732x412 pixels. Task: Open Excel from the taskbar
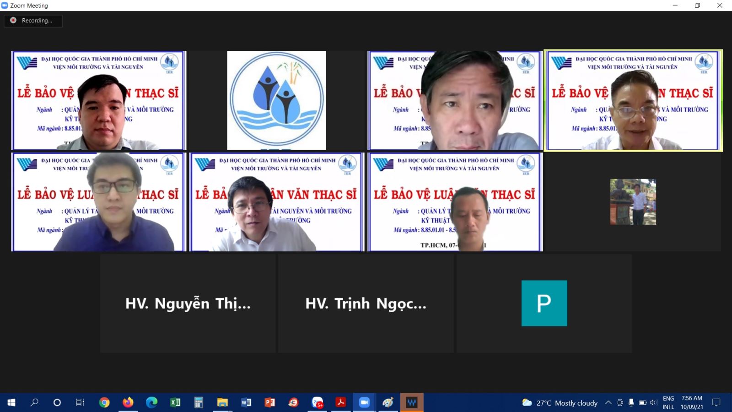[x=175, y=402]
